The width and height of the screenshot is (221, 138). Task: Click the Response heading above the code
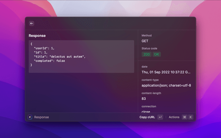[x=37, y=36]
